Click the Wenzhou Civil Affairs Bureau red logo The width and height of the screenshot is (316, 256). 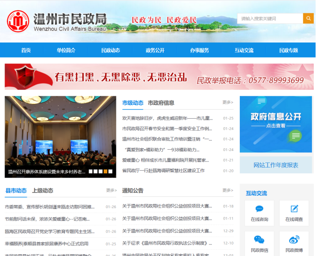click(18, 21)
